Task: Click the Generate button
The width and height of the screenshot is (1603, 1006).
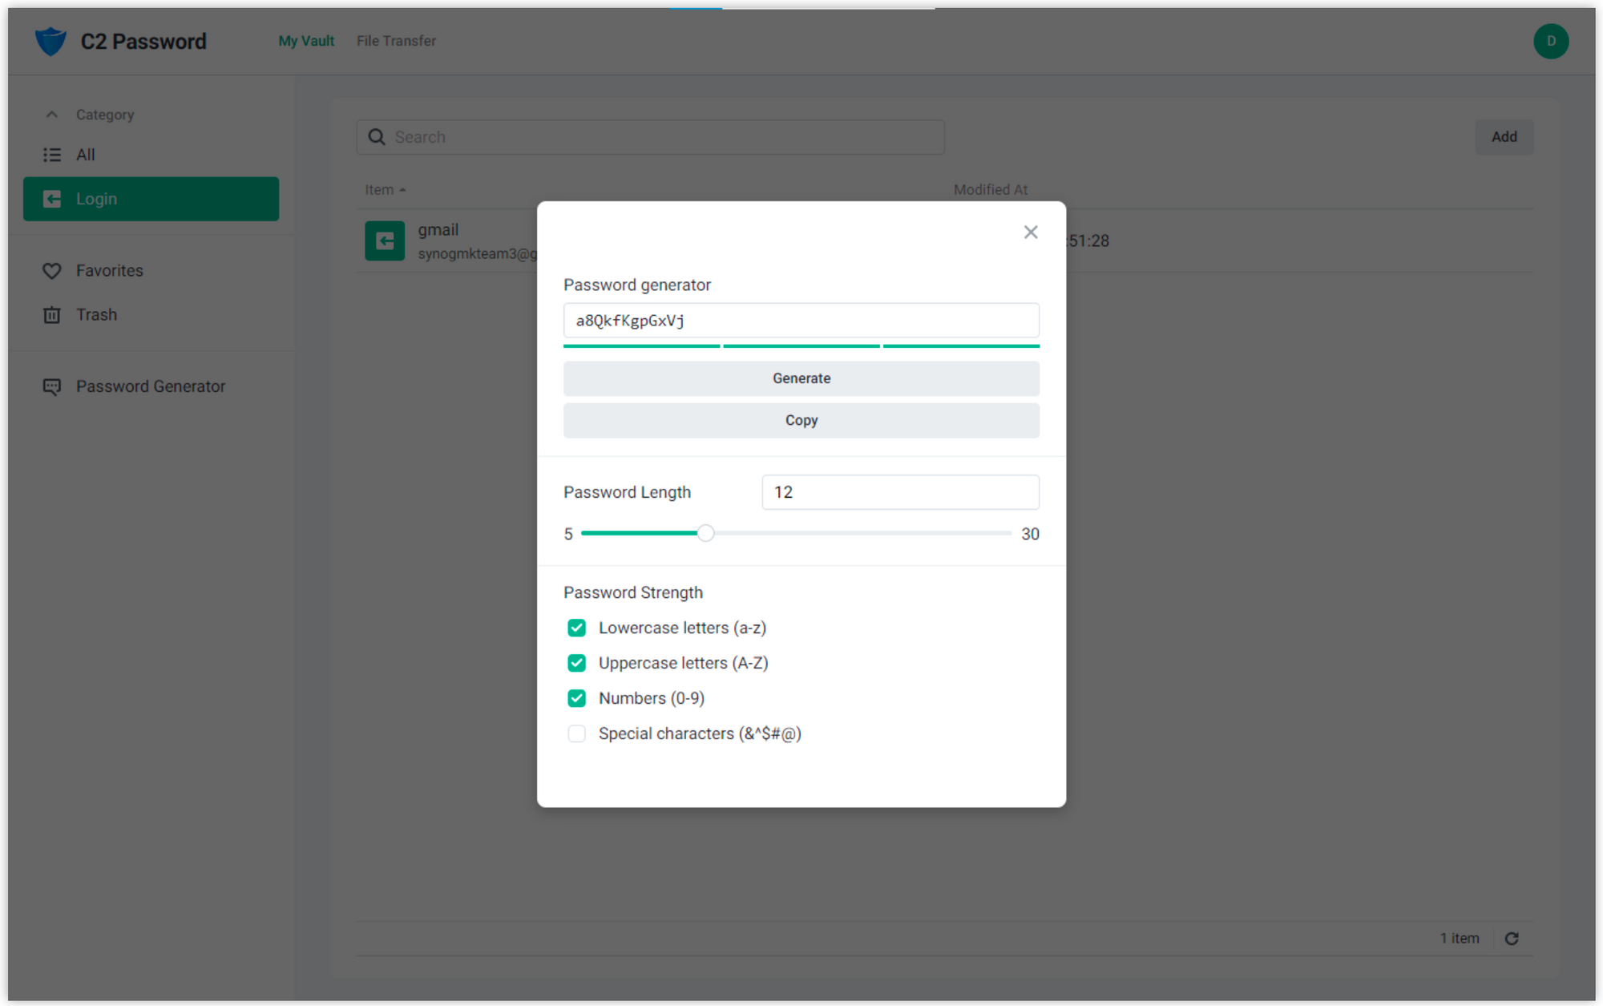Action: 801,378
